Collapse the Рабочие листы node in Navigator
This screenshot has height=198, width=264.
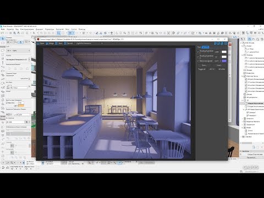[x=243, y=76]
